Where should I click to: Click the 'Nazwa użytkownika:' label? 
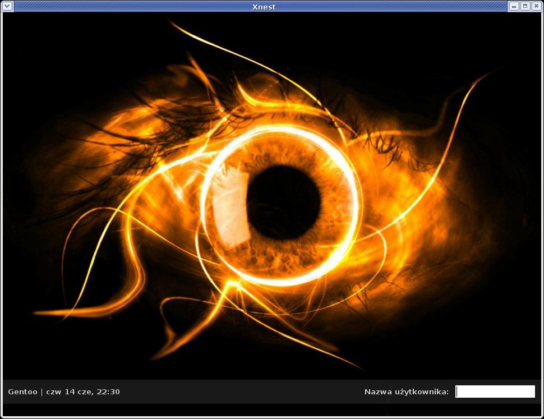(407, 392)
